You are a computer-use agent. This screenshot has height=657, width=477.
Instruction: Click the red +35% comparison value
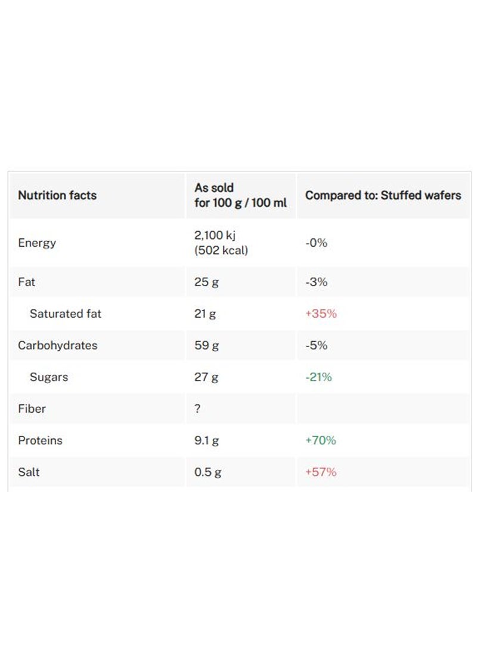pos(321,314)
